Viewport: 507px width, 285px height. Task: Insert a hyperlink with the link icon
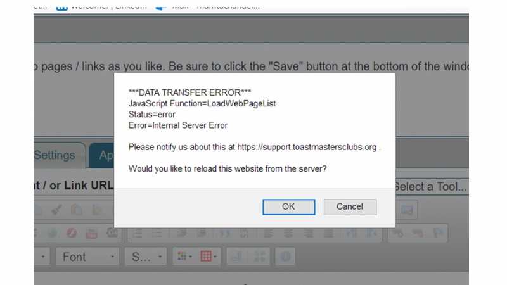coord(398,233)
